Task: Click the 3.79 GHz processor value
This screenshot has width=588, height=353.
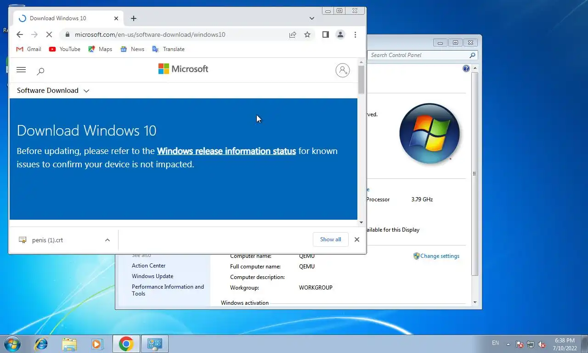Action: 422,199
